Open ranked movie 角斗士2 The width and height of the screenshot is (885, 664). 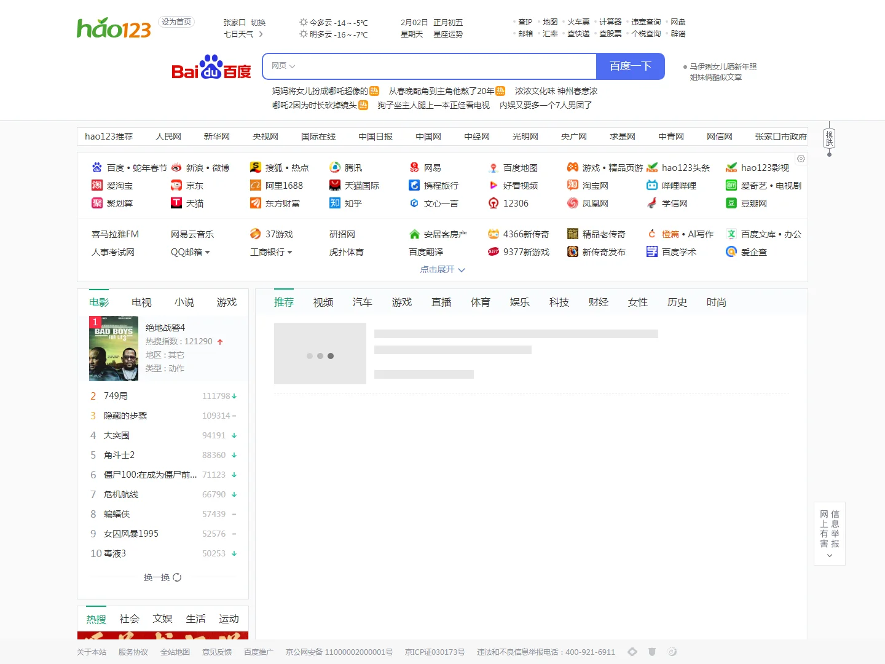tap(119, 455)
